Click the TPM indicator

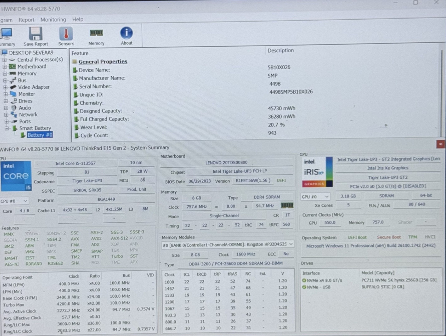(412, 237)
